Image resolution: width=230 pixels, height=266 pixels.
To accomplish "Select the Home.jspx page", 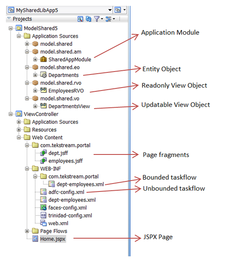I will [52, 239].
